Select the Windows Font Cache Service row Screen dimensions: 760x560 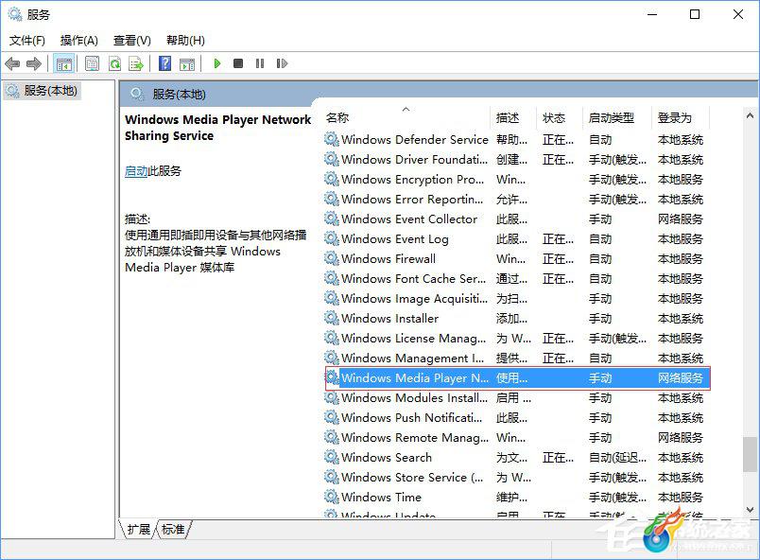click(x=517, y=279)
